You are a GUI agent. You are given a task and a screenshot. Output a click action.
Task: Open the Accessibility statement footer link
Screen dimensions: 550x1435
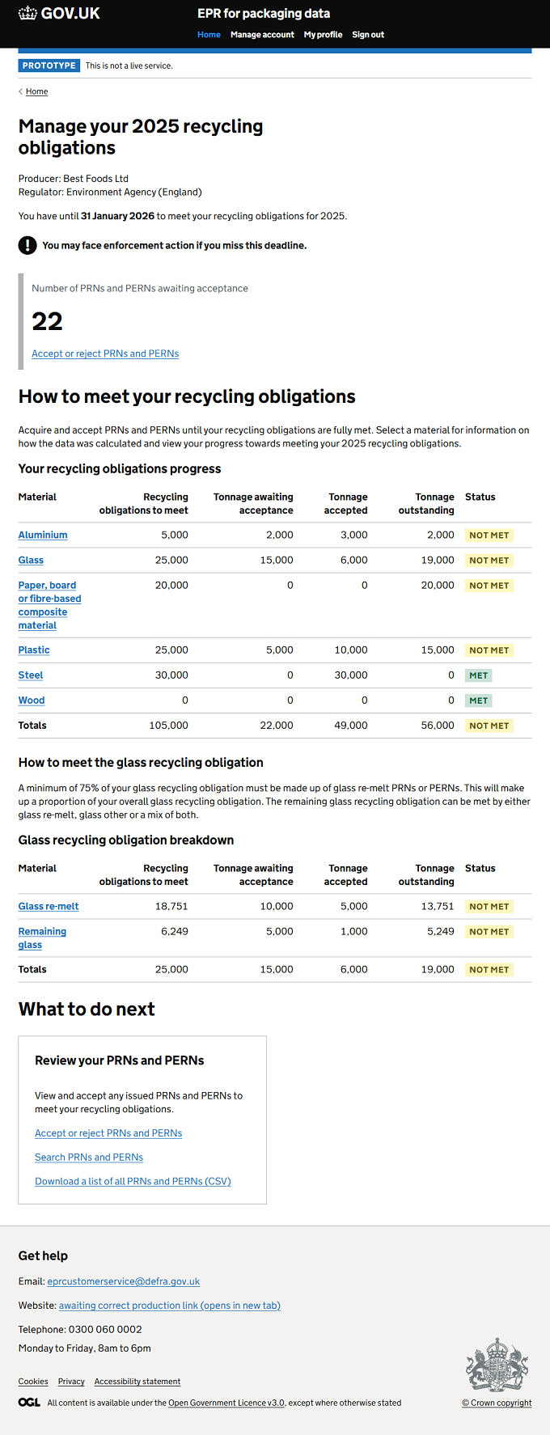(137, 1382)
